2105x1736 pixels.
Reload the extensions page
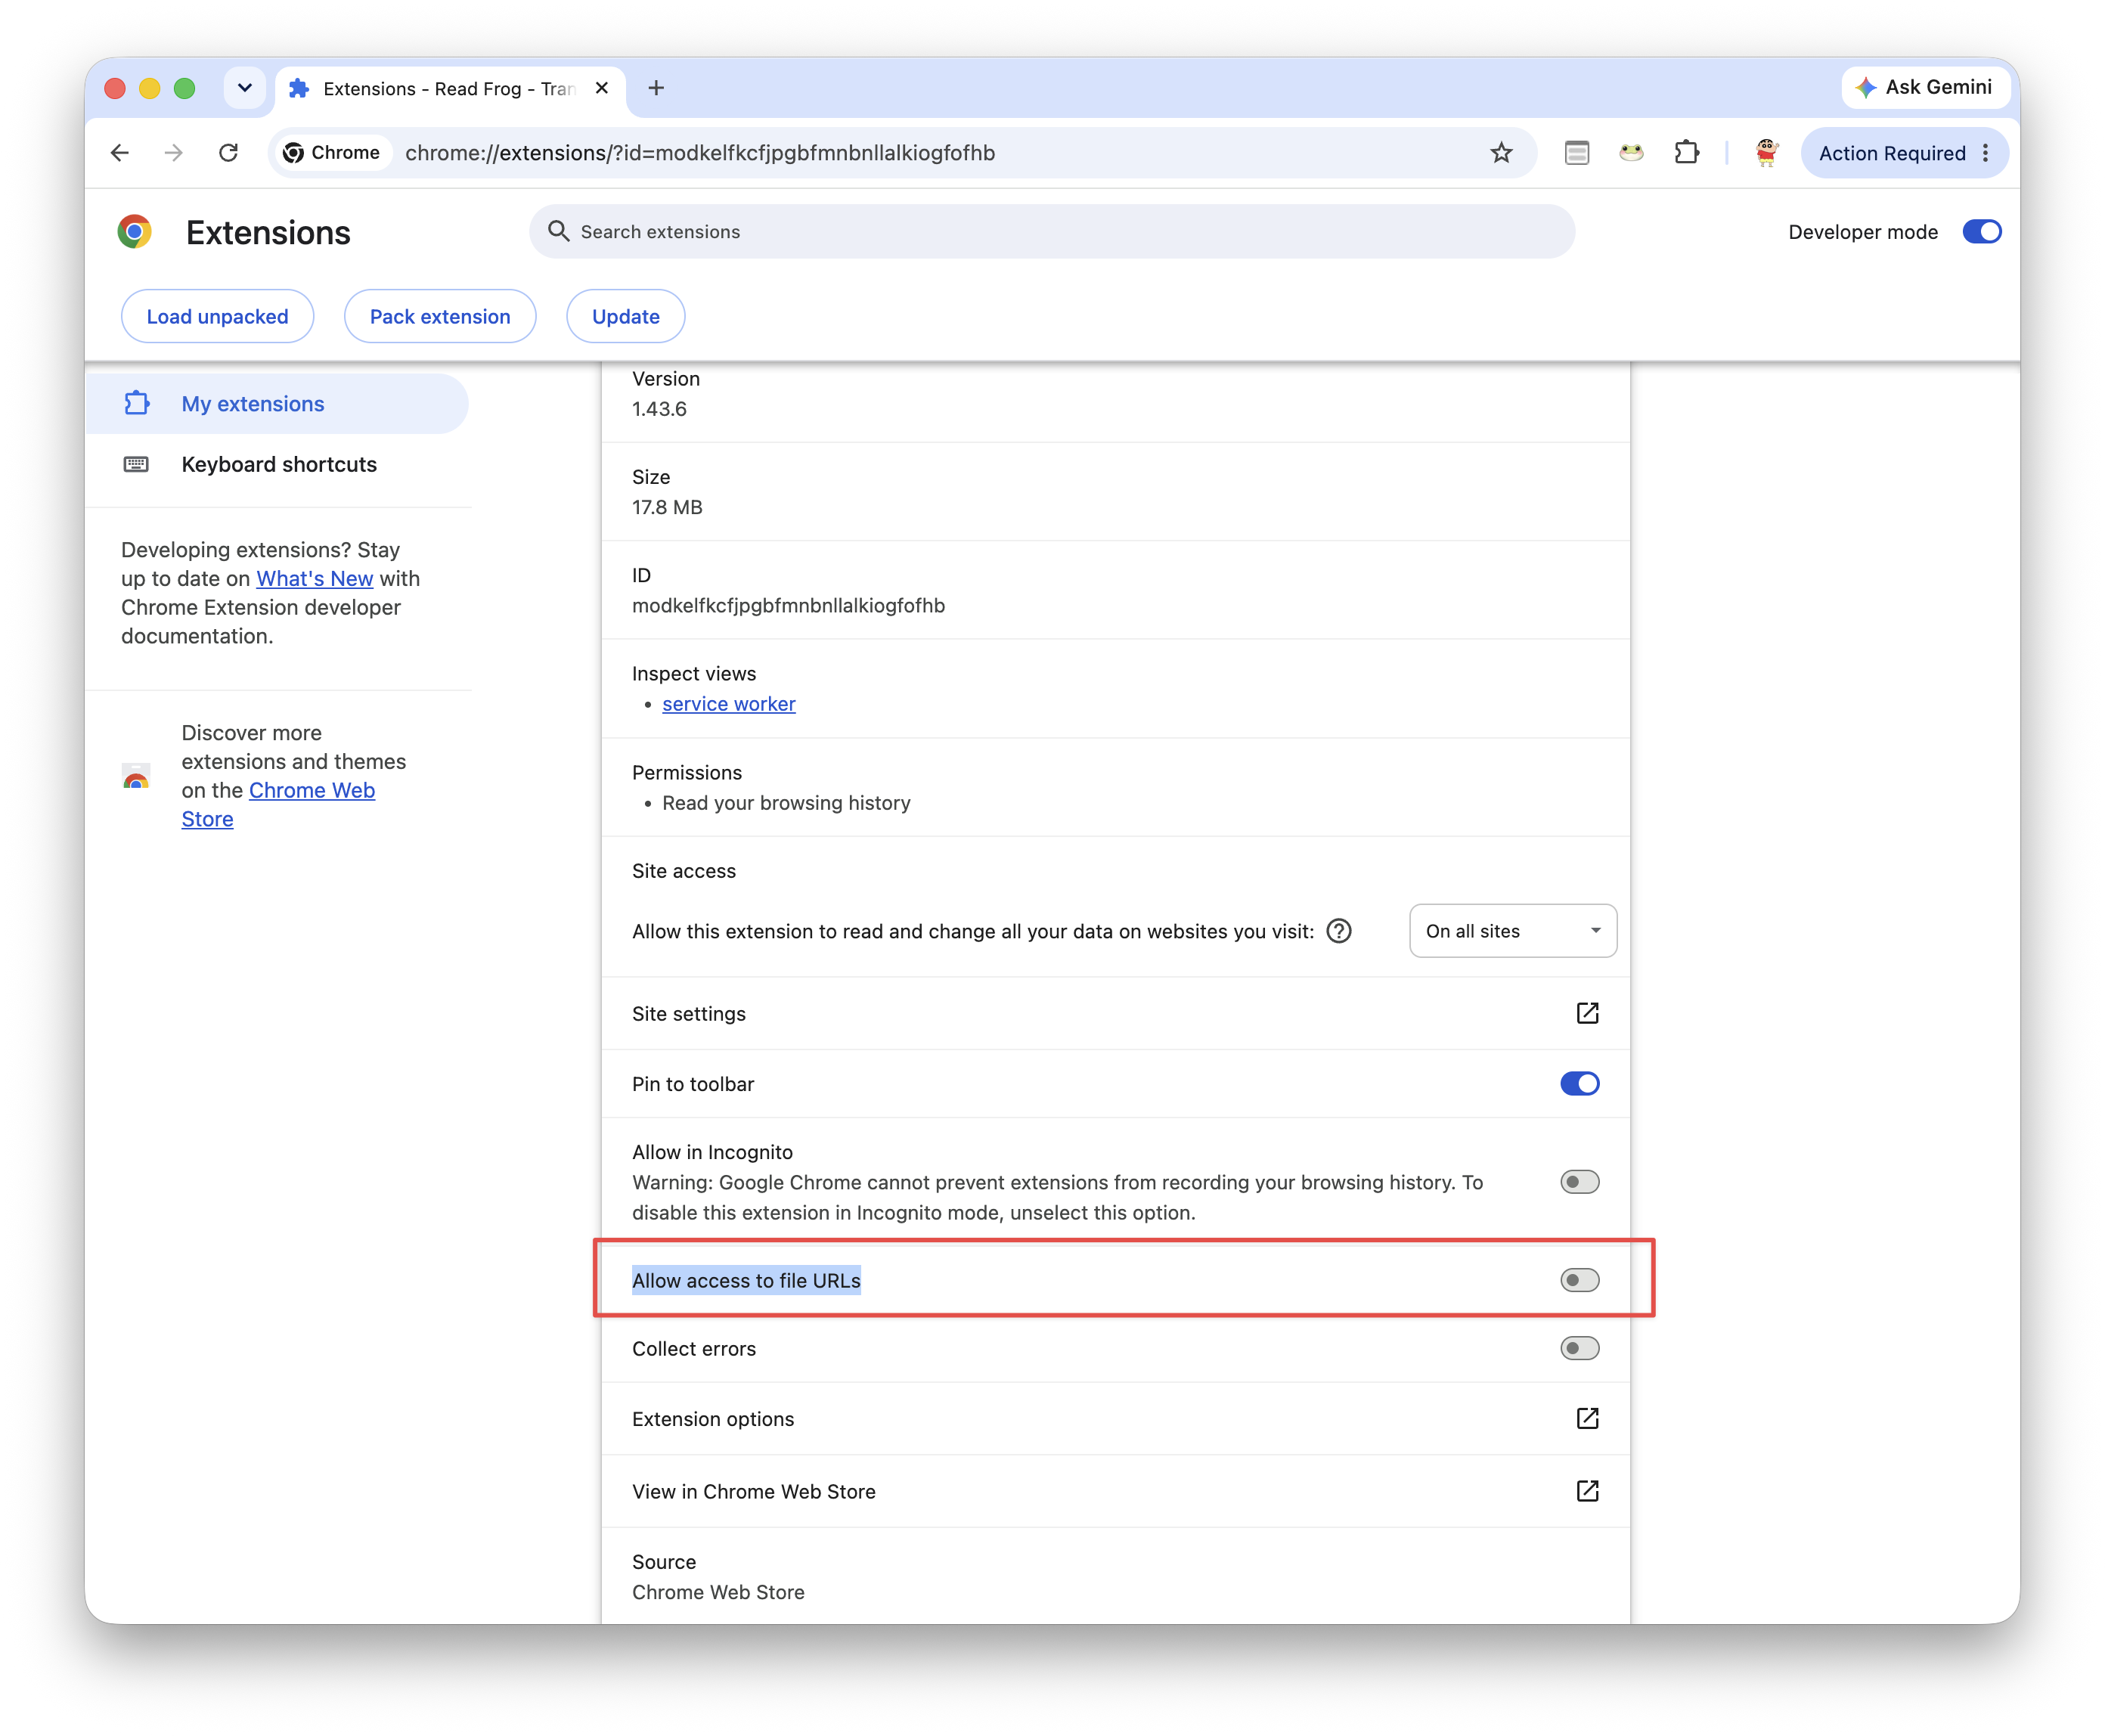tap(228, 152)
